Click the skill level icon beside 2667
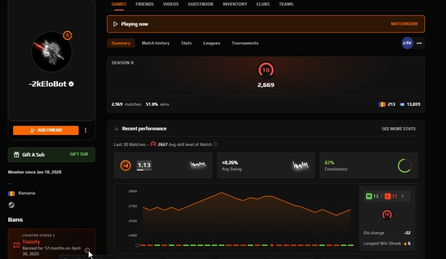Screen dimensions: 446x259 [153, 144]
